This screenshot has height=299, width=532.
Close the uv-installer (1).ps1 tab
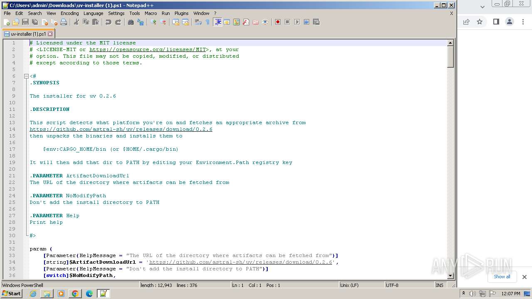(50, 34)
